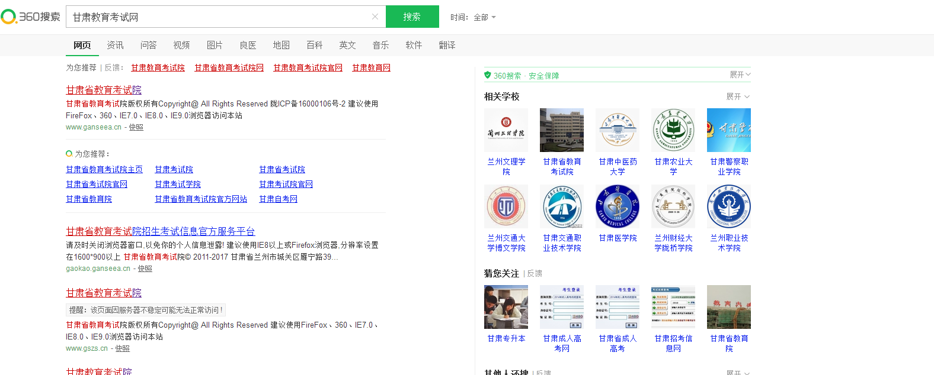Open 甘肃省教育院 thumbnail image

click(729, 307)
